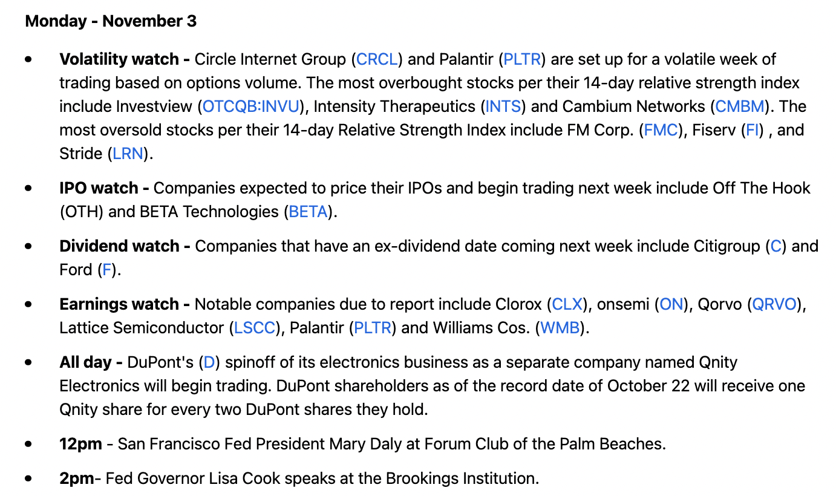Click the QRVO ticker link

tap(774, 304)
